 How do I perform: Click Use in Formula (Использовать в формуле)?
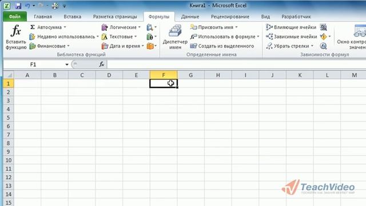point(225,37)
